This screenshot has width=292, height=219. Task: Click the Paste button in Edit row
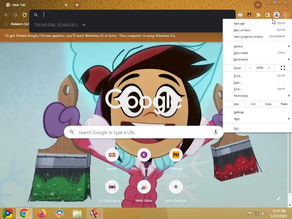coord(284,104)
